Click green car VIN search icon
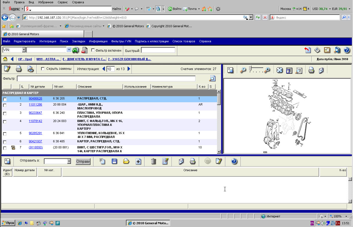Screen dimensions: 353x227 coord(75,50)
